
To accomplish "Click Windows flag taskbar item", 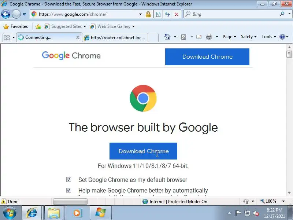I will tap(100, 213).
